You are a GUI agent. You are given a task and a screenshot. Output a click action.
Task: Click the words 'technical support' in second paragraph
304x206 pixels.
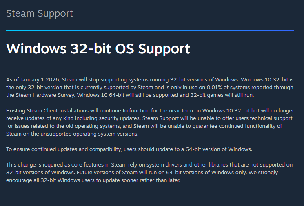click(271, 118)
